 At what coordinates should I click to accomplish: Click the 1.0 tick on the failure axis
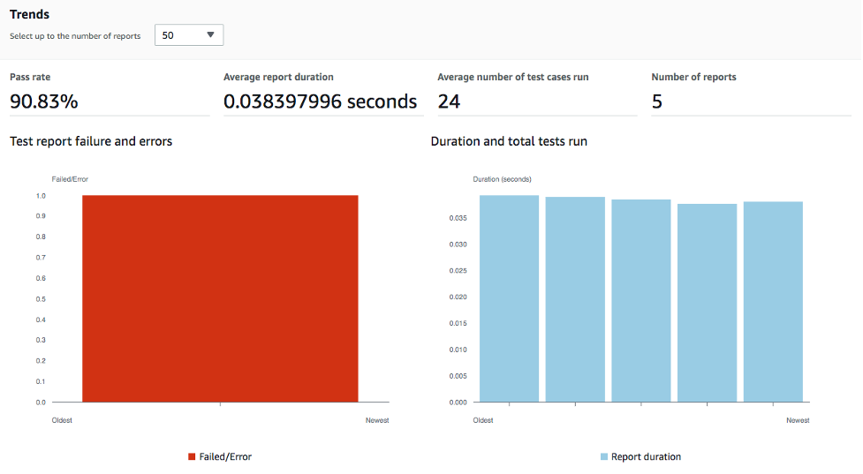tap(41, 196)
